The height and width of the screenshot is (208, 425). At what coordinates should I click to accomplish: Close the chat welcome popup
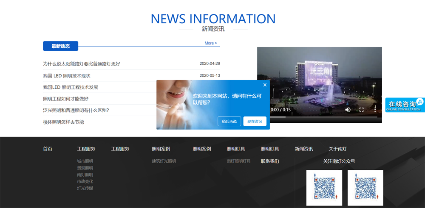coord(265,85)
